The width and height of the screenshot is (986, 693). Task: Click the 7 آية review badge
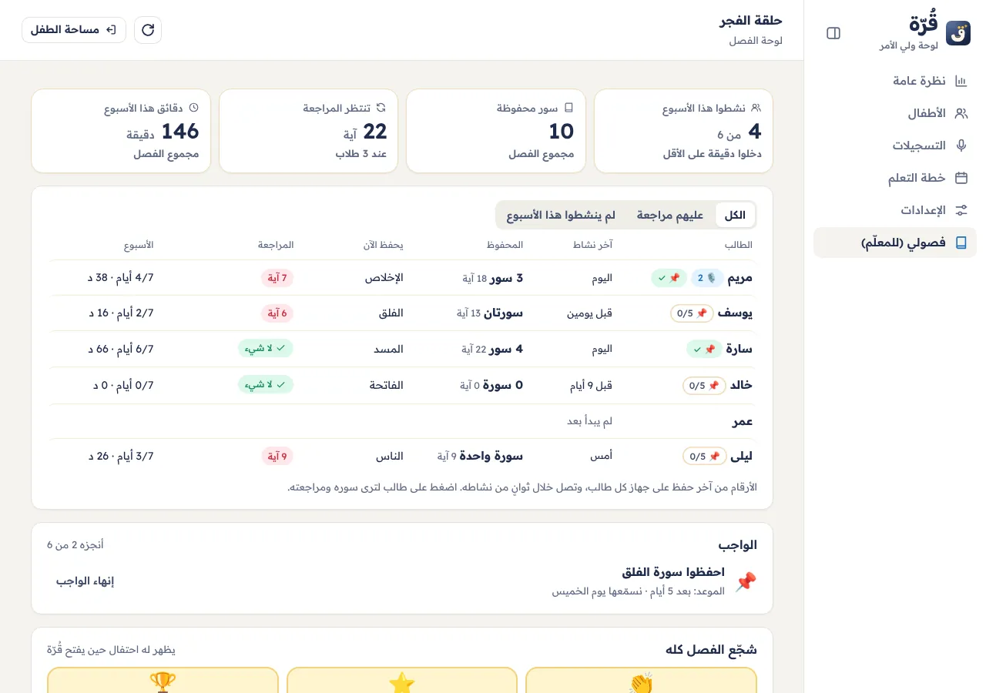[277, 278]
